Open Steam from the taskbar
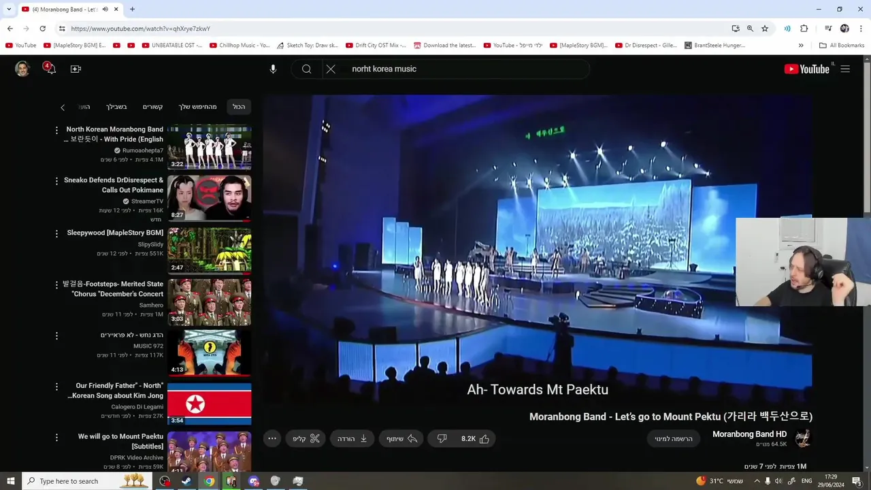The height and width of the screenshot is (490, 871). pos(186,481)
